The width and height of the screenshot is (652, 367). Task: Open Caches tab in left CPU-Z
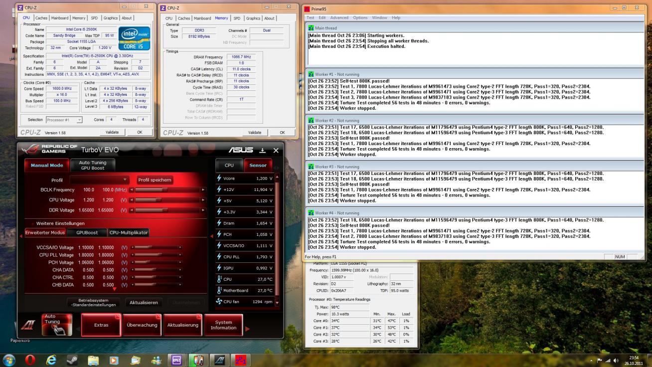coord(41,18)
